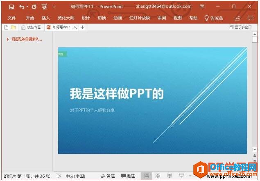Go to previous slide double-arrow button

point(255,156)
